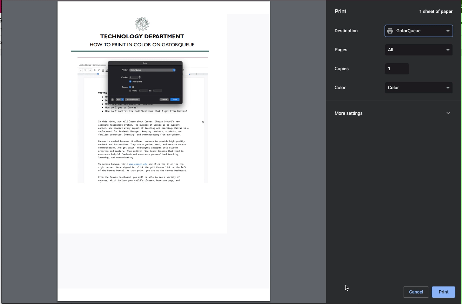
Task: Click the Printer GatorQueue selector in embedded dialog
Action: click(x=152, y=70)
